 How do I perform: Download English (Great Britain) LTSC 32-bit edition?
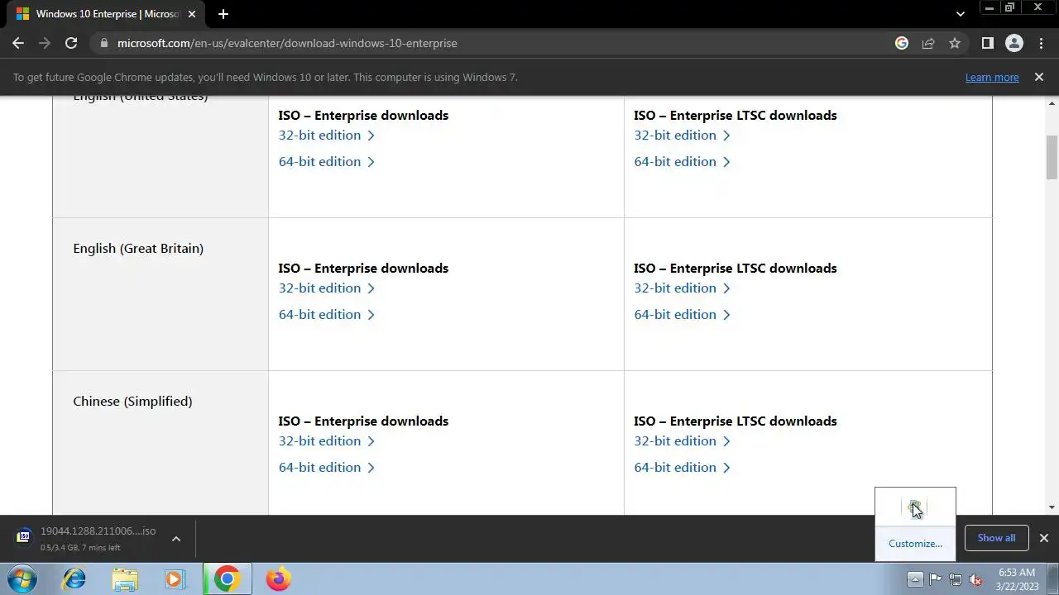[x=682, y=288]
